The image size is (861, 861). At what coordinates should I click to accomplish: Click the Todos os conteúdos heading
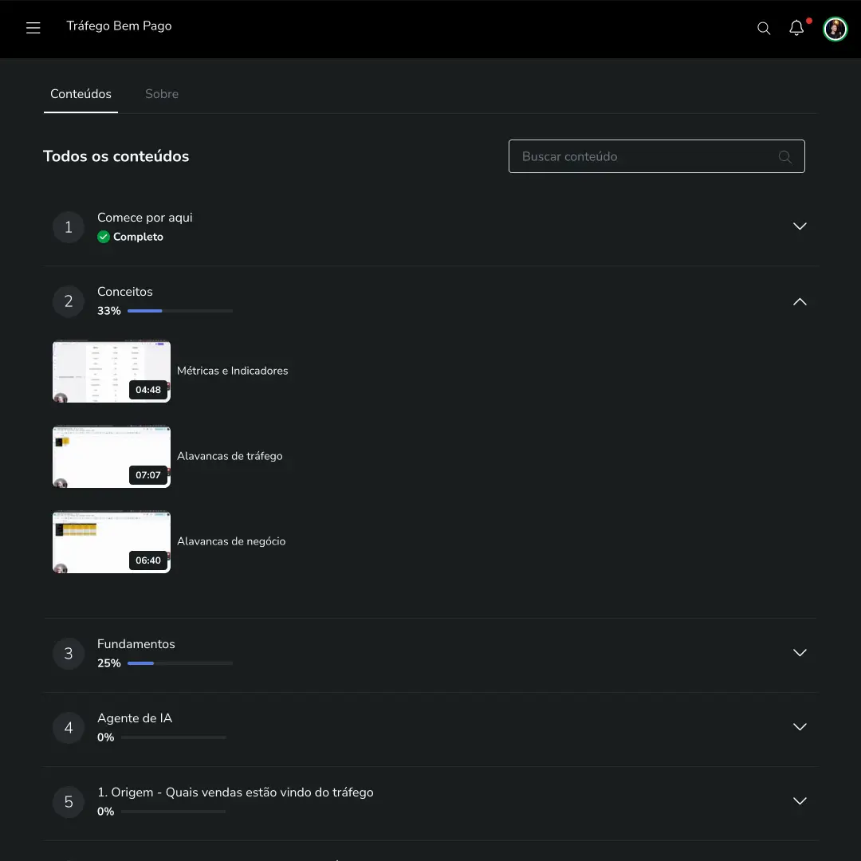116,156
